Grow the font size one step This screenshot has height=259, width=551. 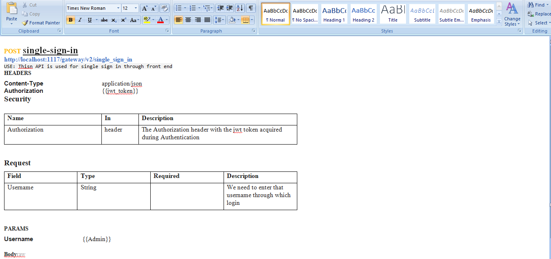(x=145, y=8)
